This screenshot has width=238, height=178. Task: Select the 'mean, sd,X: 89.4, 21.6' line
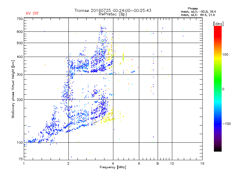[x=198, y=15]
